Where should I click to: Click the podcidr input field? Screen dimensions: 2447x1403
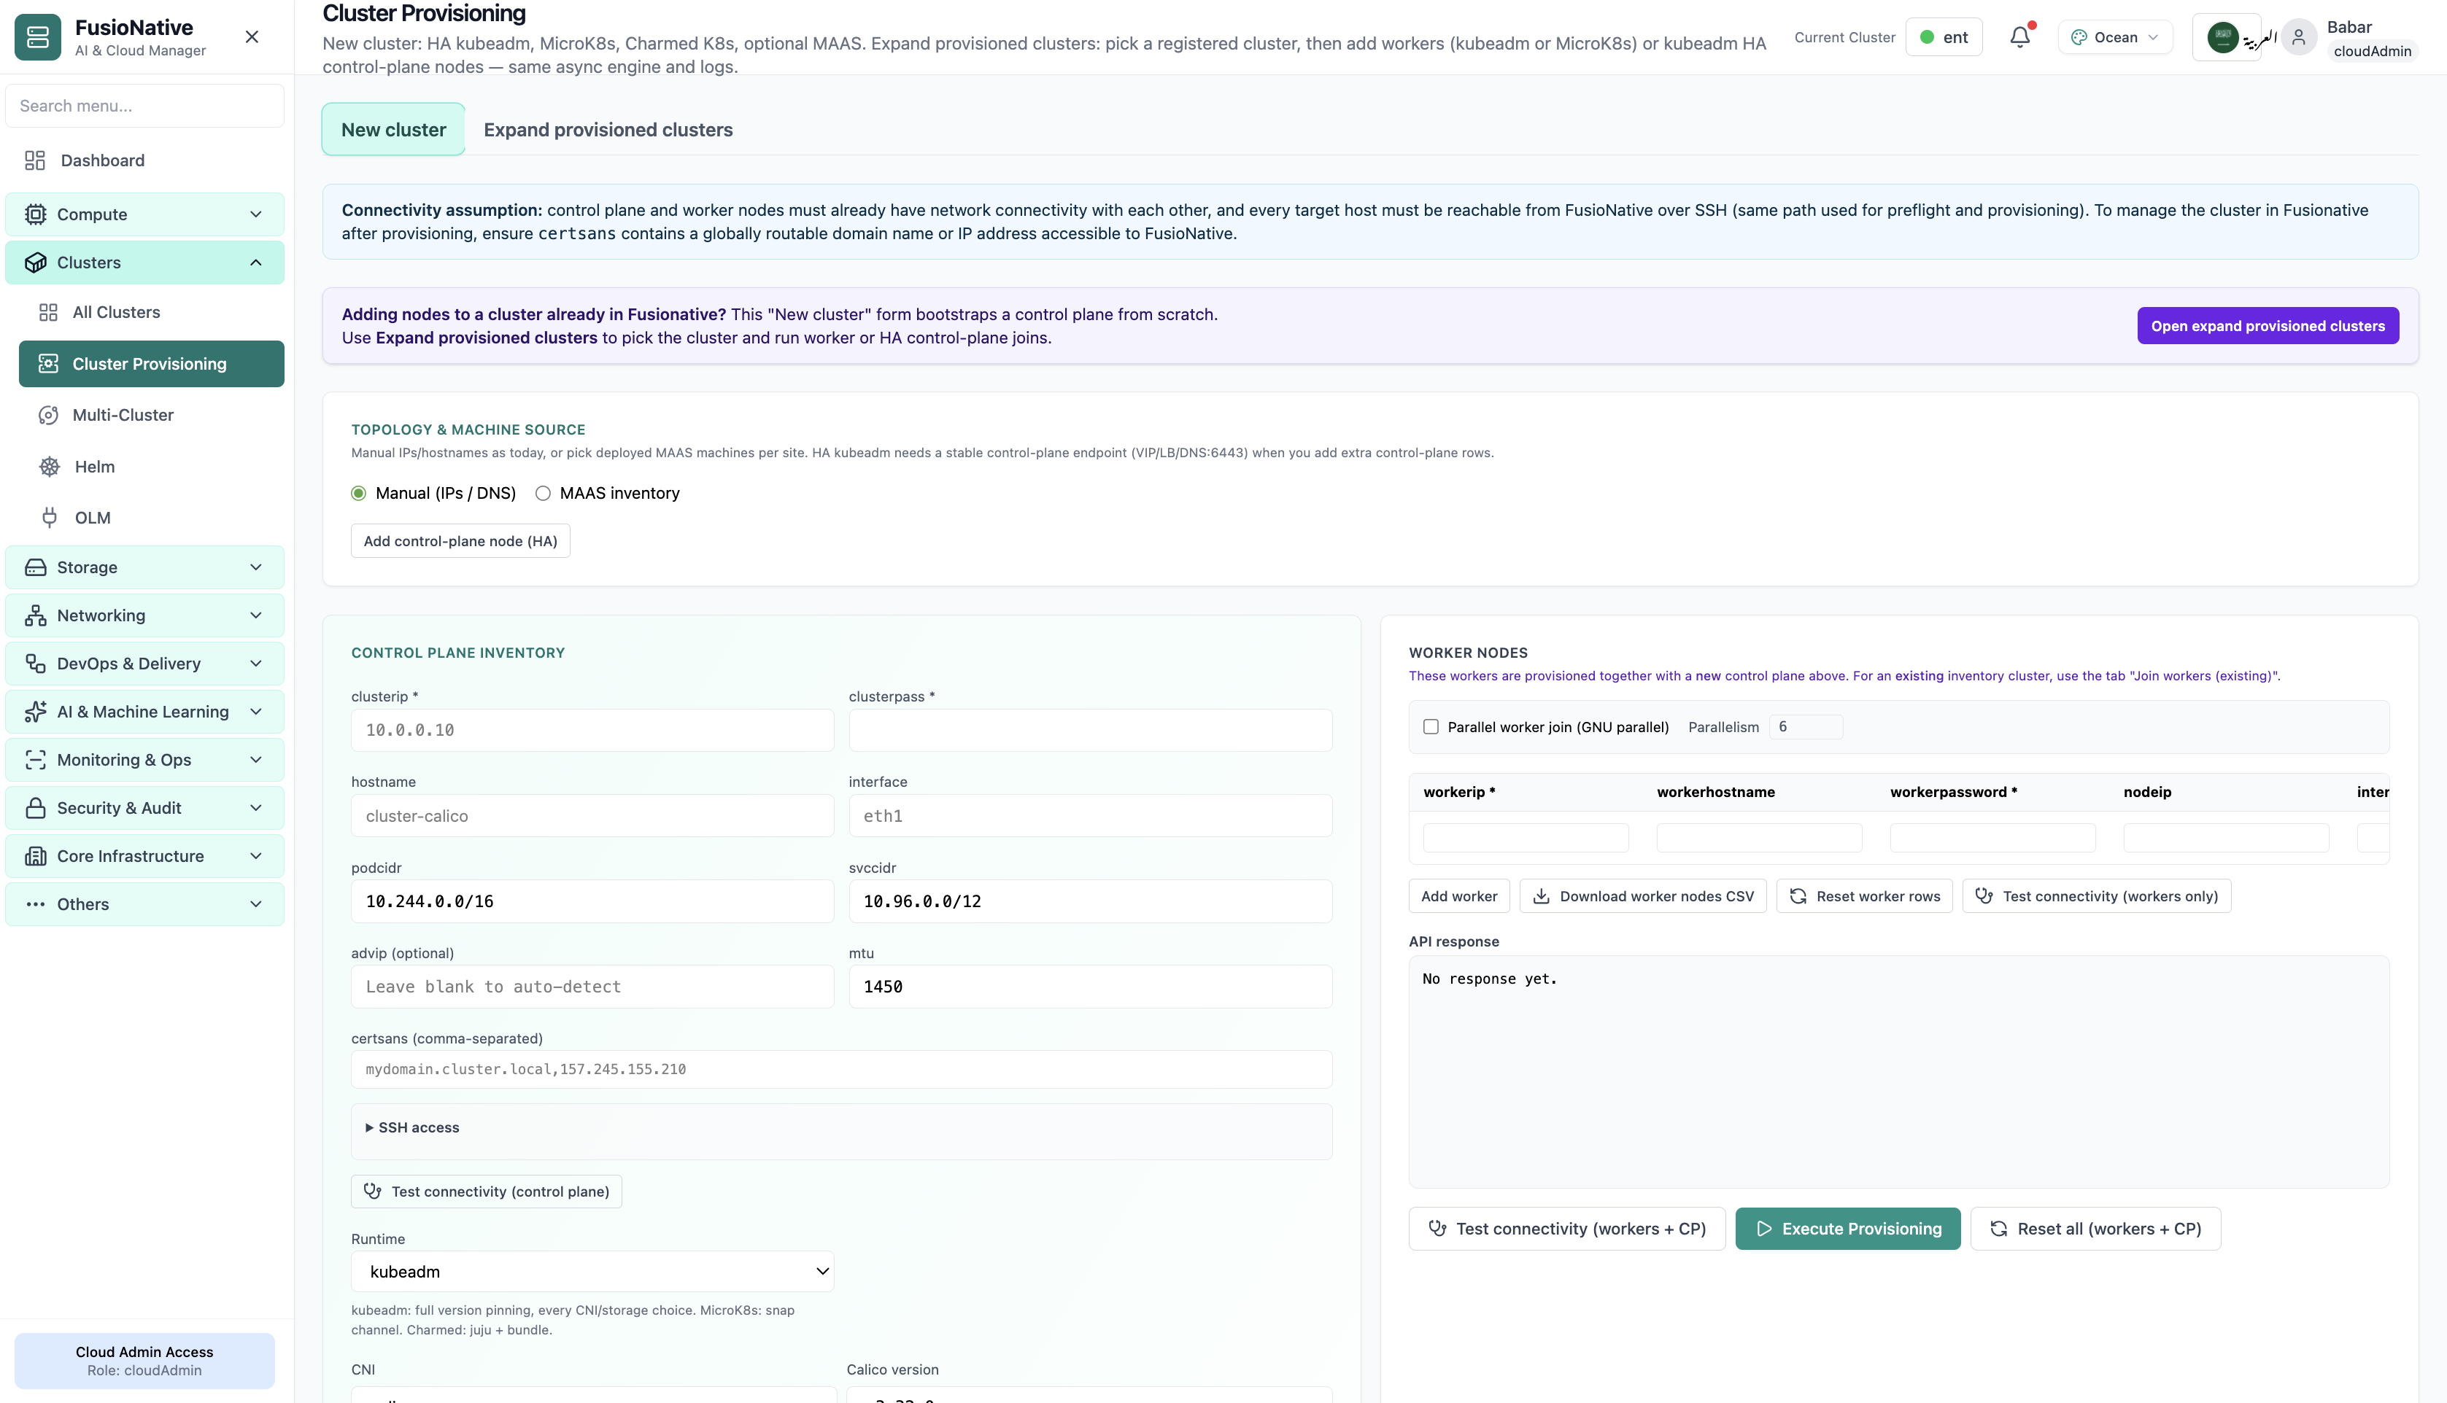coord(592,901)
